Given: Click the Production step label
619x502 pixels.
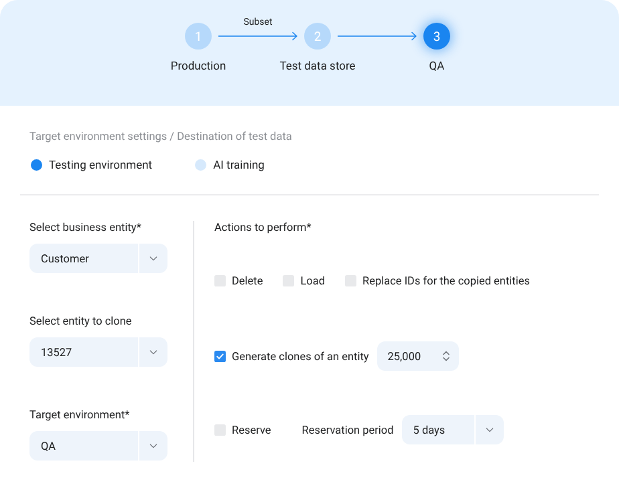Looking at the screenshot, I should [x=198, y=66].
